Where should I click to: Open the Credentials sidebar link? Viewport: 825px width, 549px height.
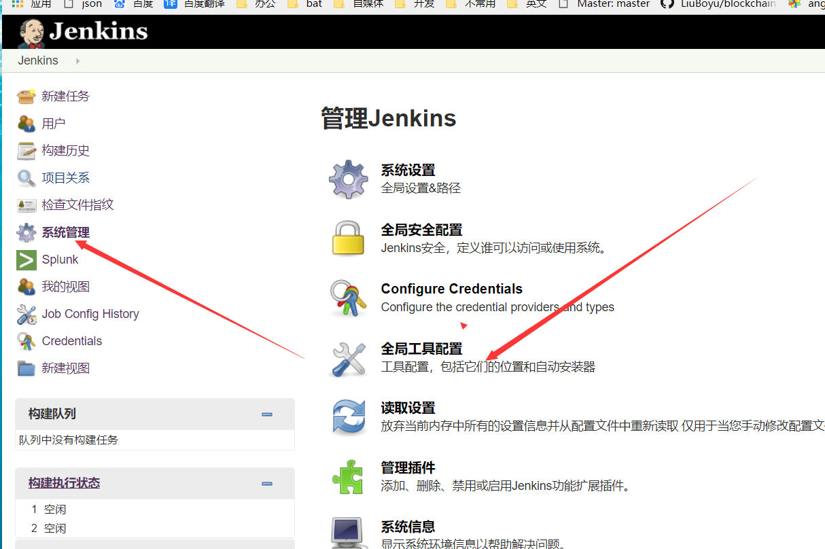click(72, 341)
